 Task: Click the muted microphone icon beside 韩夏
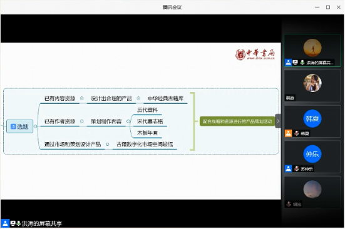click(x=296, y=133)
